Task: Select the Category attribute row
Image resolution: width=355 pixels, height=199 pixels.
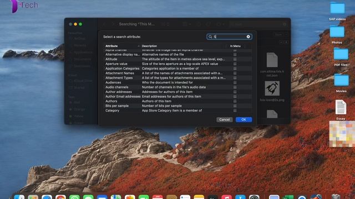Action: pyautogui.click(x=177, y=111)
